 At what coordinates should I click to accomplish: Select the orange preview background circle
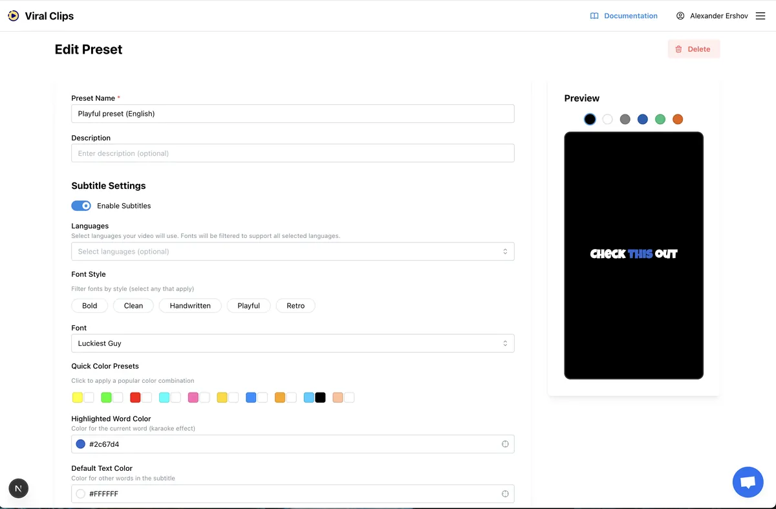pos(678,119)
